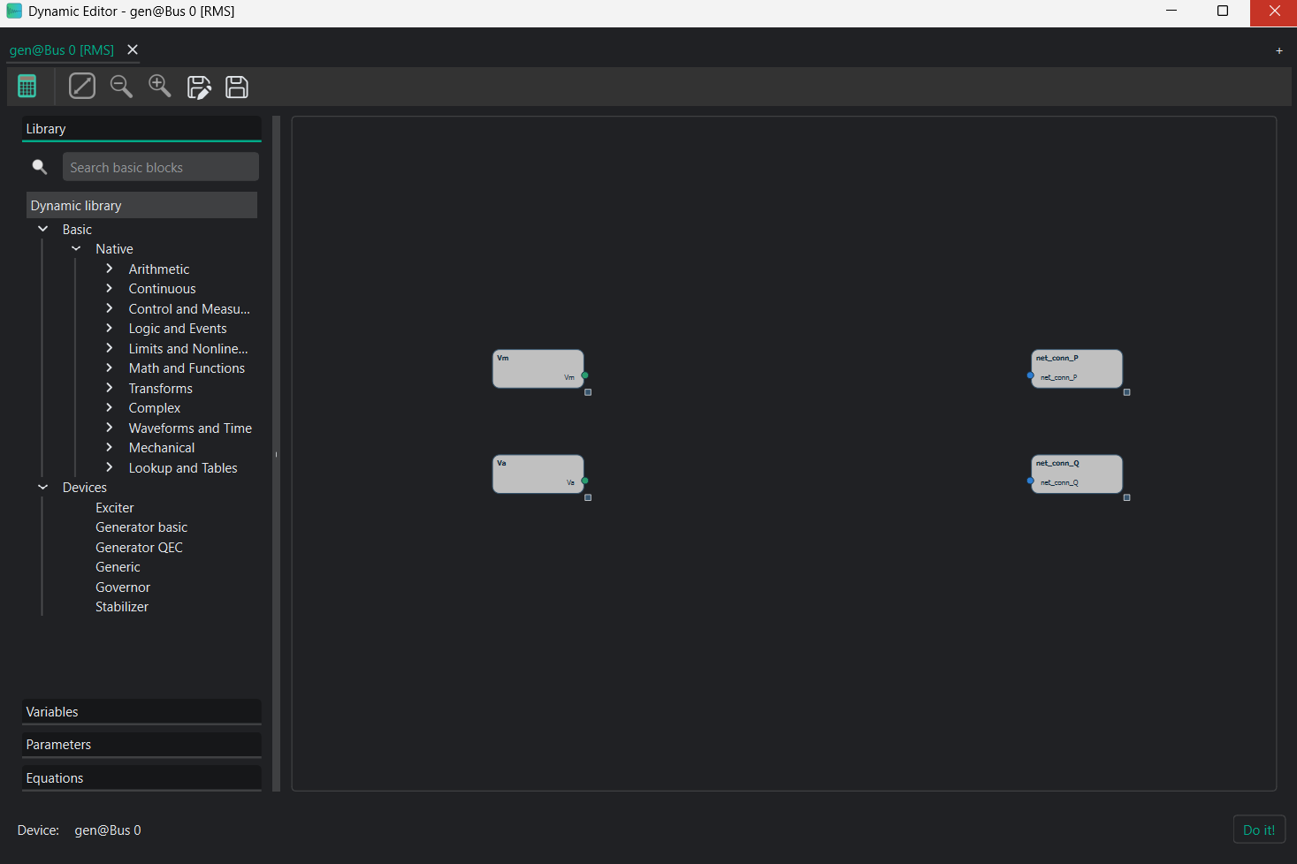The image size is (1297, 864).
Task: Focus the Search basic blocks field
Action: pyautogui.click(x=161, y=167)
